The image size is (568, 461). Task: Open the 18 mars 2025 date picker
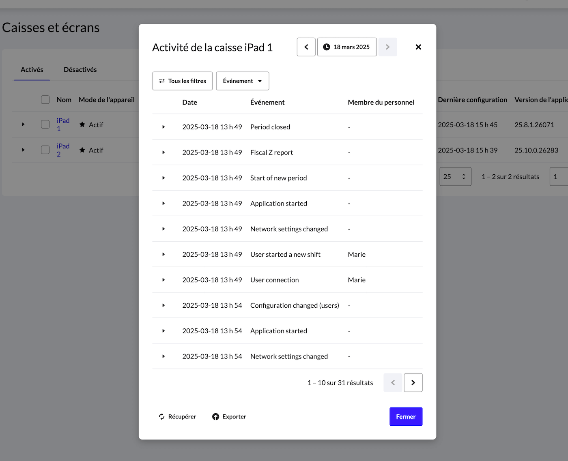[346, 47]
